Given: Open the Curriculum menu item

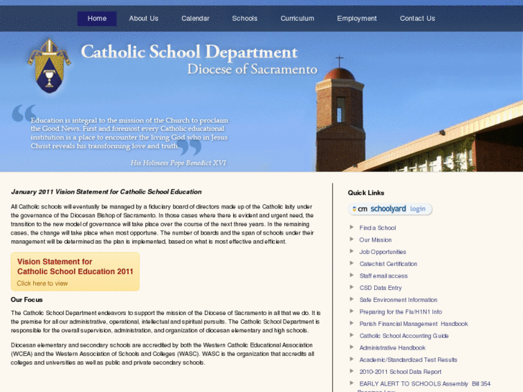Looking at the screenshot, I should click(297, 19).
